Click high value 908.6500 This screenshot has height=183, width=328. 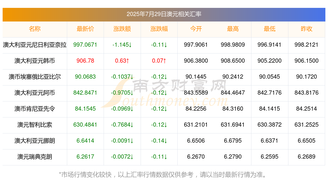click(x=233, y=61)
